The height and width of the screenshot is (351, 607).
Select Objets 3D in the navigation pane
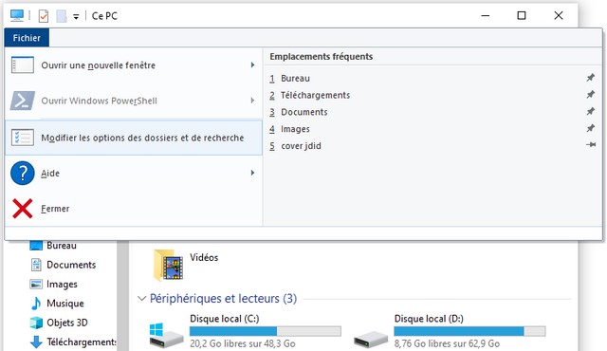67,323
